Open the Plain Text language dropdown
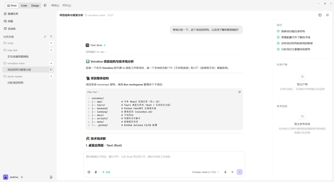Viewport: 334px width, 182px height. (x=93, y=92)
